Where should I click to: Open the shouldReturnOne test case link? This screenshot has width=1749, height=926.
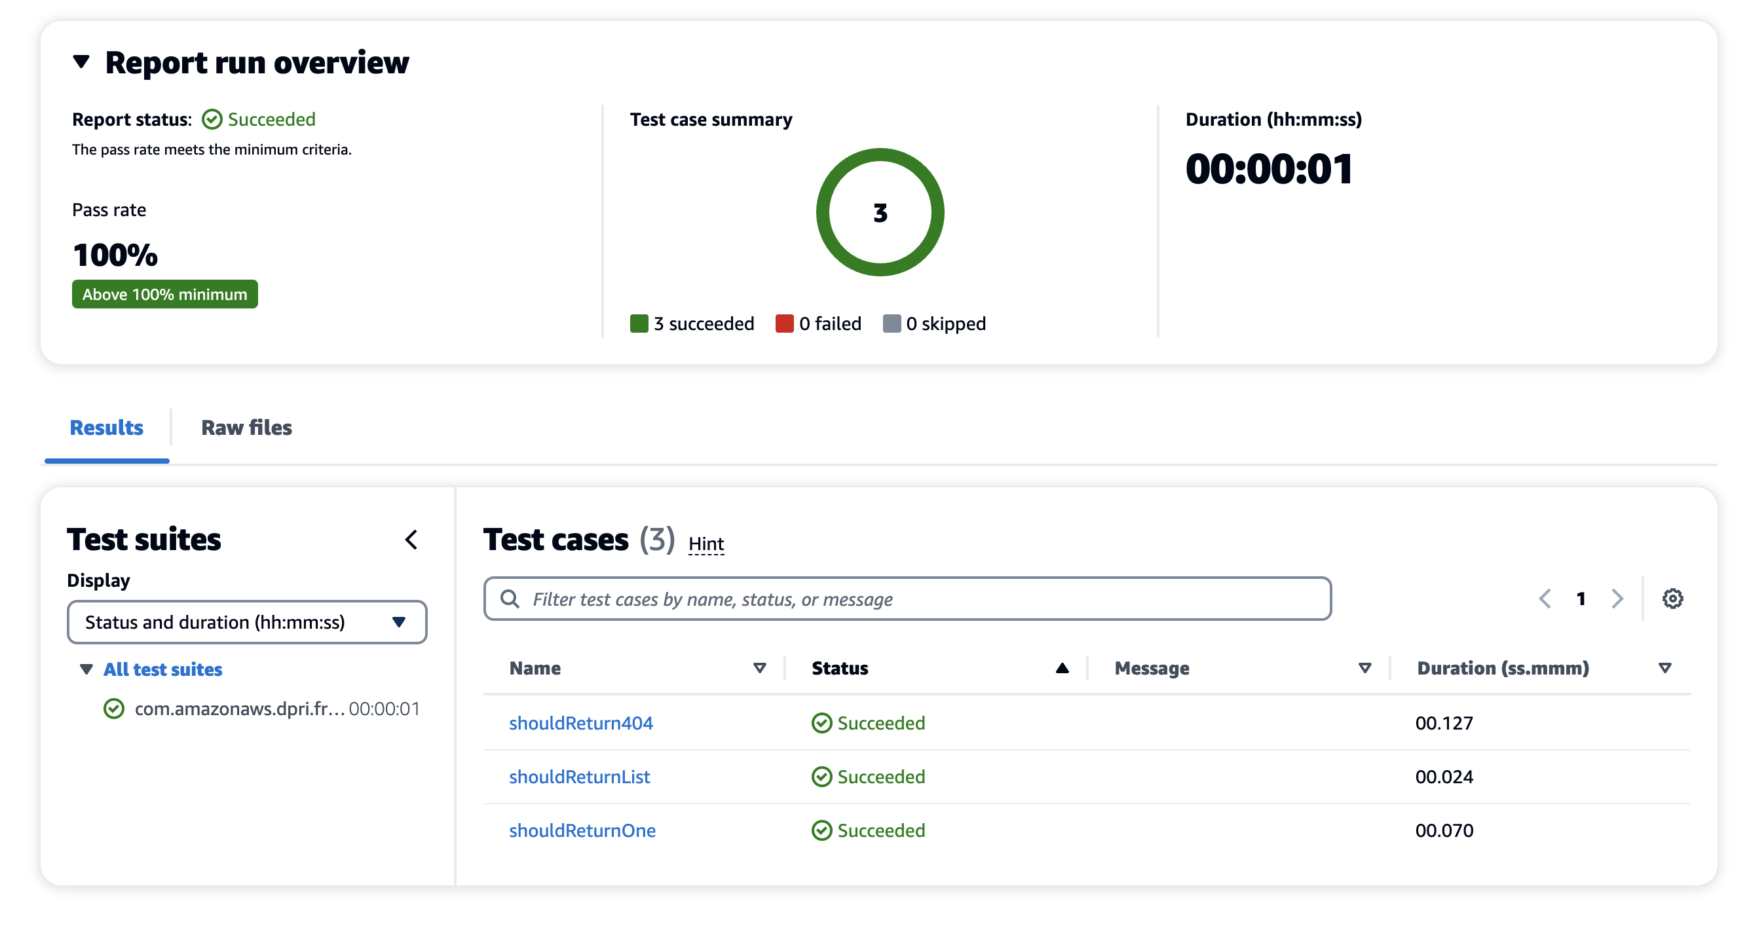point(582,830)
